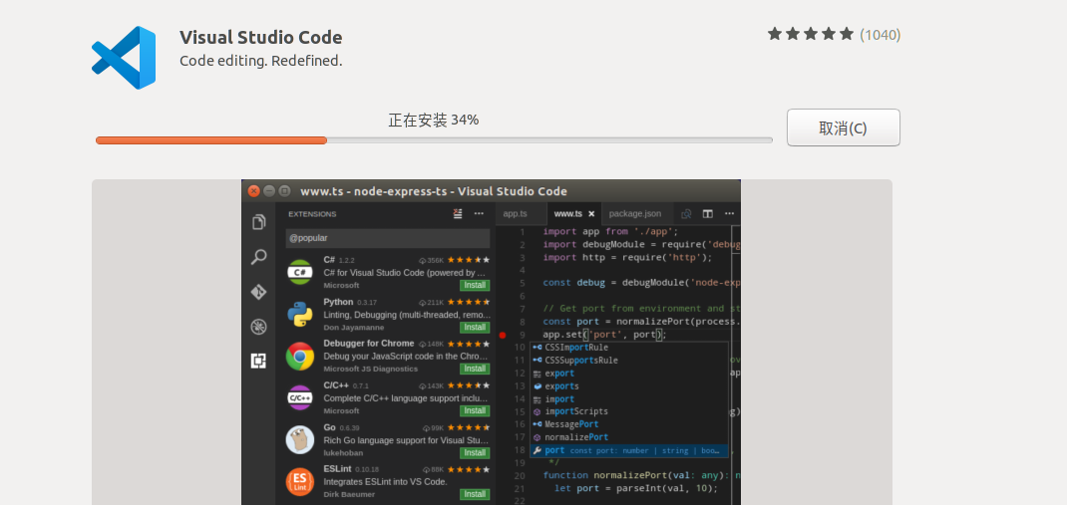Click the Debugger for Chrome extension icon
The height and width of the screenshot is (505, 1067).
coord(299,357)
